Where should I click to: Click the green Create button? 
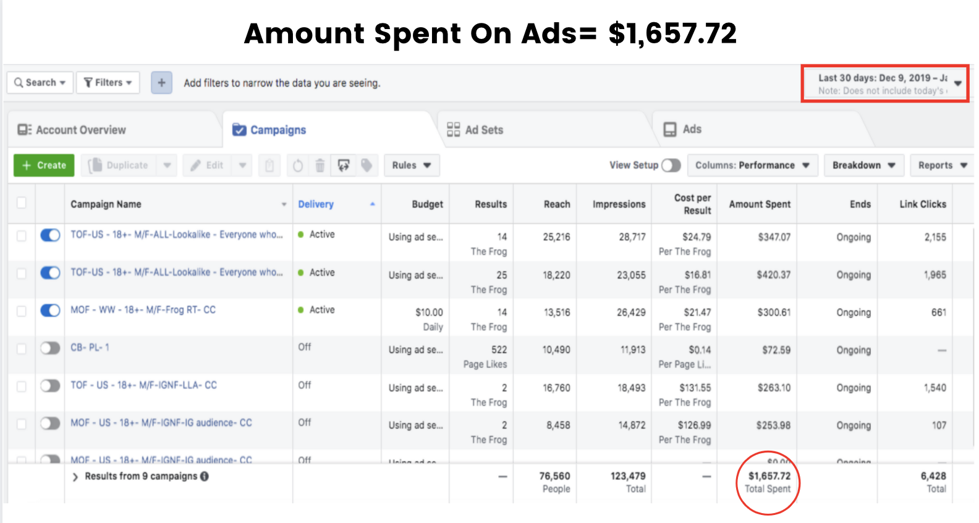point(44,165)
